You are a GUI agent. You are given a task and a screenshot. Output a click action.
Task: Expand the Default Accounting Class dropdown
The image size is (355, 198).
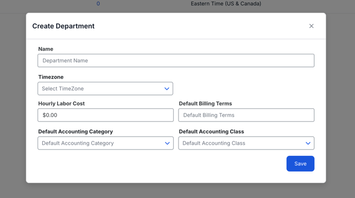click(x=246, y=143)
